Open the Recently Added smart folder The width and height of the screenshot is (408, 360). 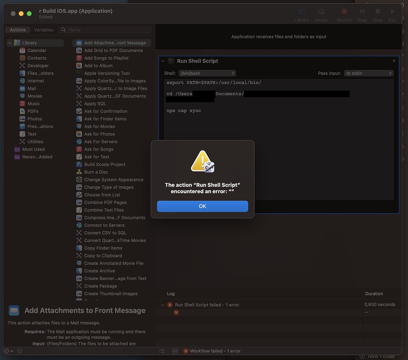coord(37,157)
